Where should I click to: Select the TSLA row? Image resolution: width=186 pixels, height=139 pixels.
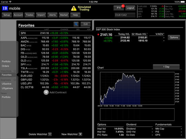click(56, 68)
